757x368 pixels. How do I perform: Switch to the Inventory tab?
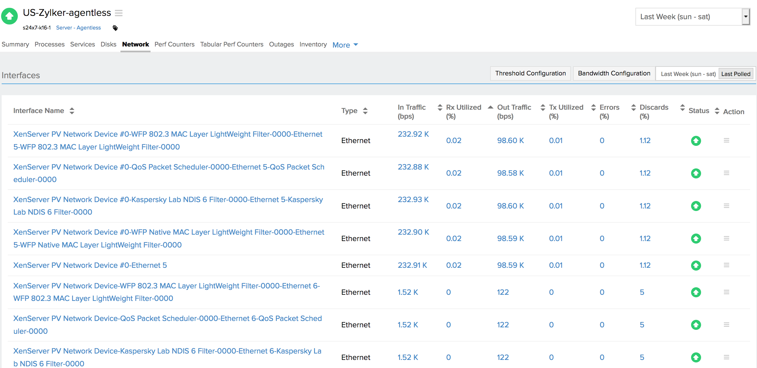click(x=313, y=44)
